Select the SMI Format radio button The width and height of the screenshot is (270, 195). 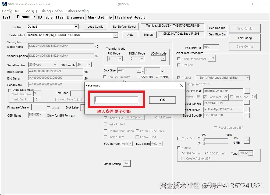tap(183, 153)
